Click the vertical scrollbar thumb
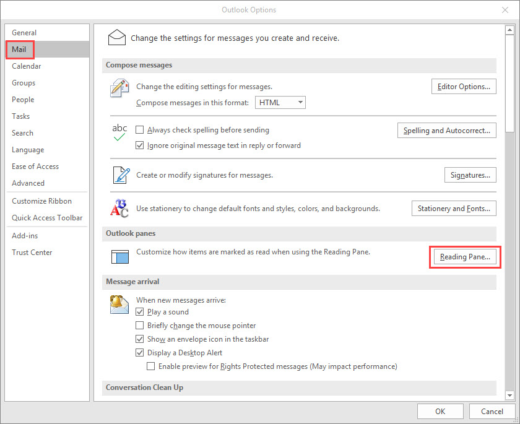This screenshot has height=424, width=520. pyautogui.click(x=509, y=84)
